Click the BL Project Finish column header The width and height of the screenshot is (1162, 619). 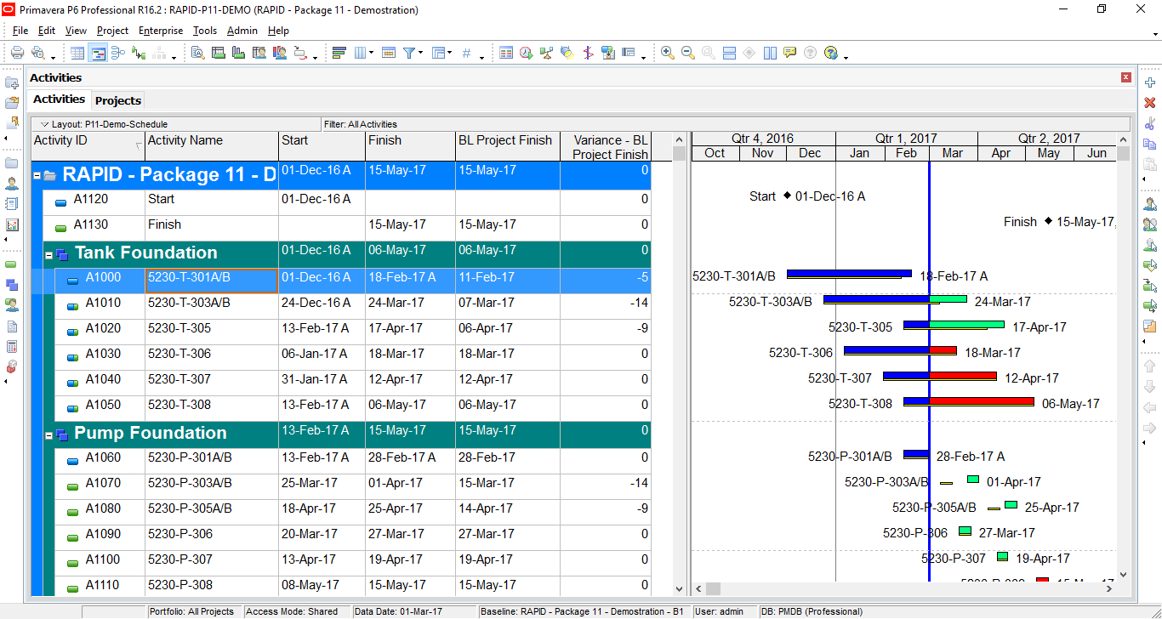[x=505, y=141]
